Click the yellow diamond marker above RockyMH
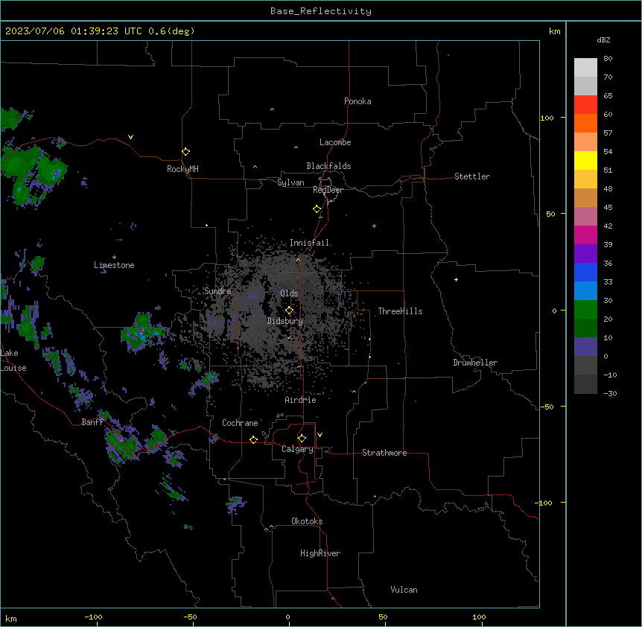The height and width of the screenshot is (627, 642). (185, 152)
